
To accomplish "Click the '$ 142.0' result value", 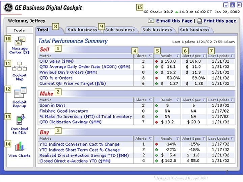I will [x=168, y=161].
